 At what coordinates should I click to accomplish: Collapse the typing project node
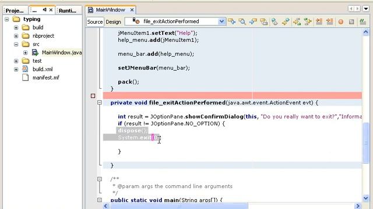coord(7,19)
